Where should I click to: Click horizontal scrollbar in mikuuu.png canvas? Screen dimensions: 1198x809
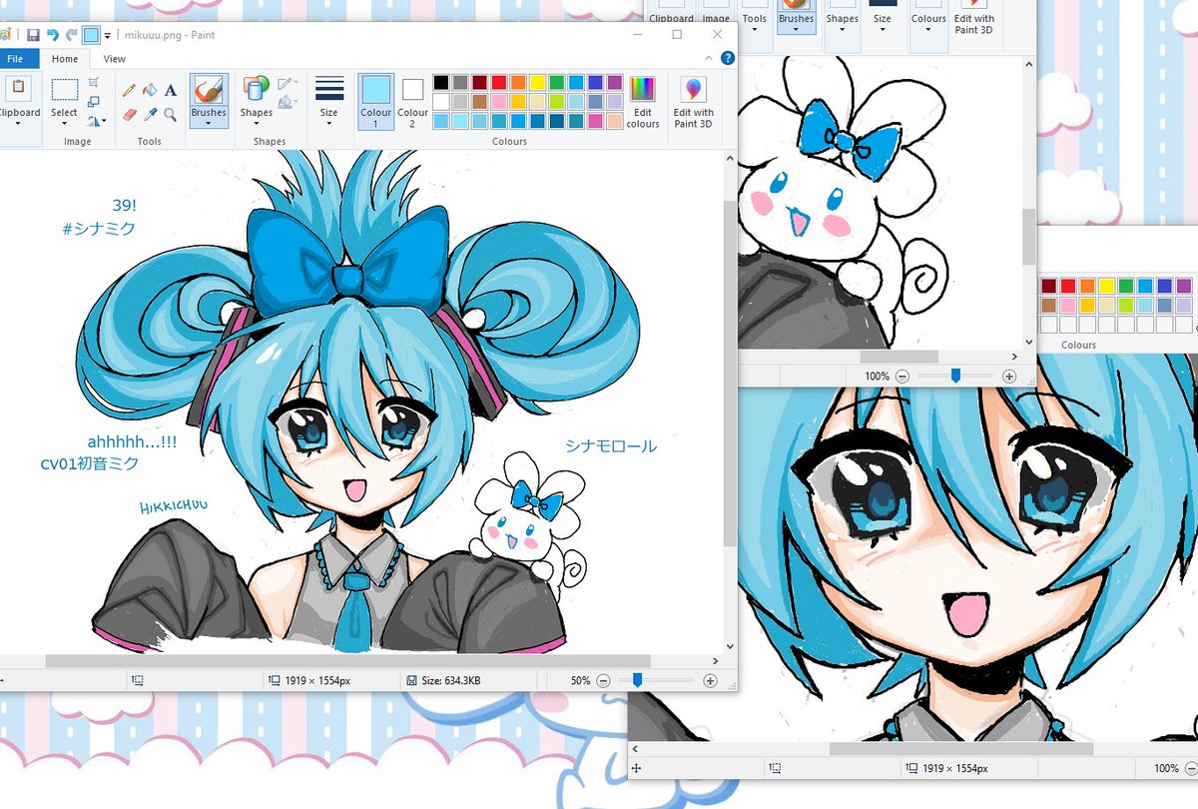coord(348,661)
